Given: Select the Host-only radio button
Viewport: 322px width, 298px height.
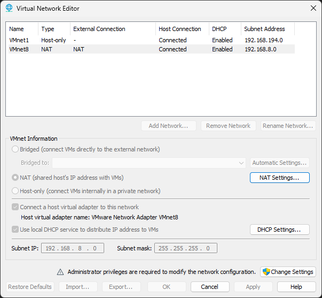Looking at the screenshot, I should coord(15,191).
